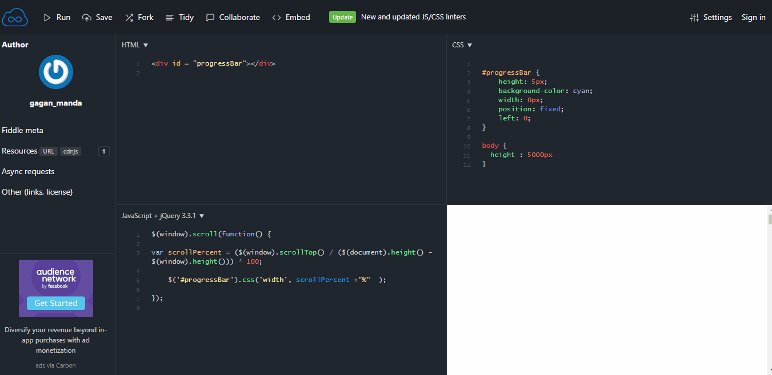Screen dimensions: 772x375
Task: Click the author's avatar image
Action: pyautogui.click(x=56, y=71)
